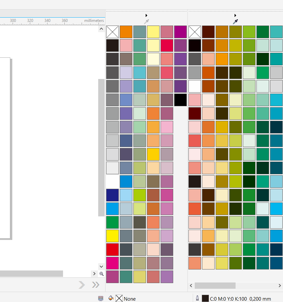Open the right palette's flyout options arrow
Screen dimensions: 283x302
coord(235,15)
